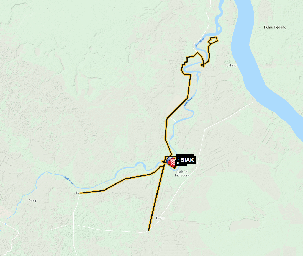Click the route's pointed peak northwest of Lalang

click(x=197, y=53)
